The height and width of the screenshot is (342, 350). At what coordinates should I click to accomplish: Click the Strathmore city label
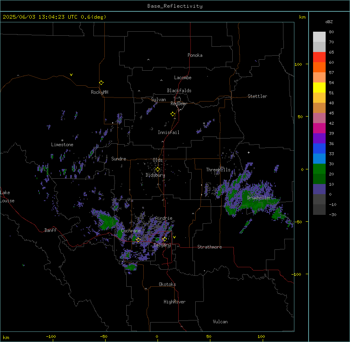(x=210, y=247)
